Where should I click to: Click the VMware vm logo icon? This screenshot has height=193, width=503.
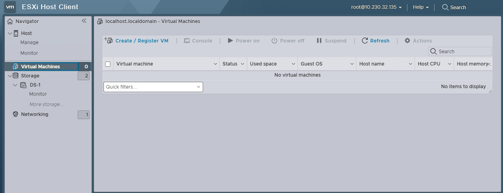[10, 7]
